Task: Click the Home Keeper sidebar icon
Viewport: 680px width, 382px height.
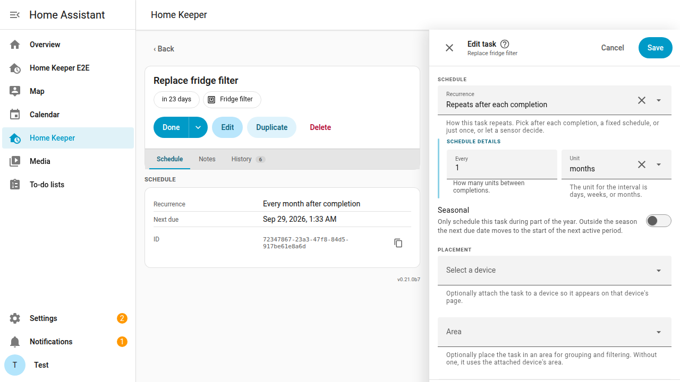Action: pyautogui.click(x=15, y=138)
